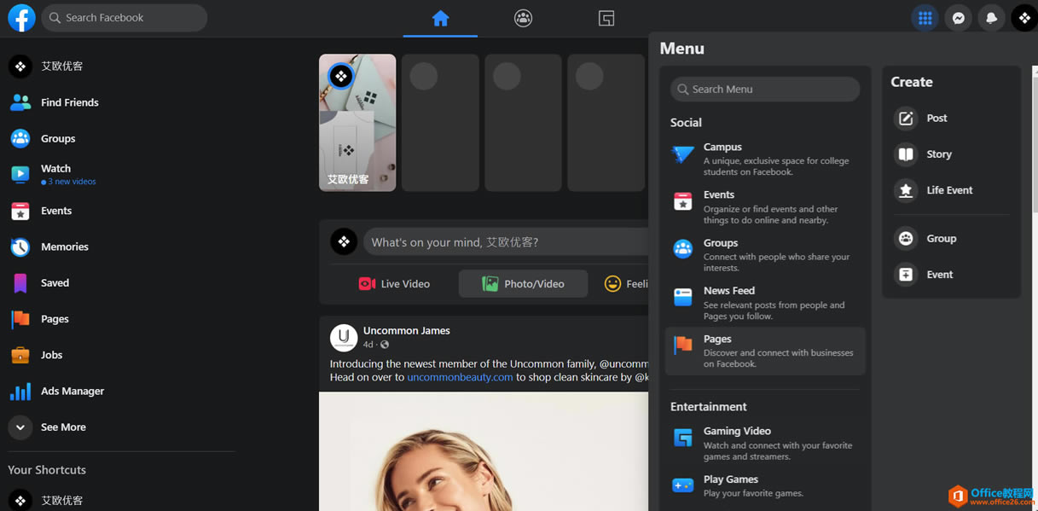Image resolution: width=1038 pixels, height=511 pixels.
Task: Toggle the nine-dot Menu grid icon
Action: click(925, 18)
